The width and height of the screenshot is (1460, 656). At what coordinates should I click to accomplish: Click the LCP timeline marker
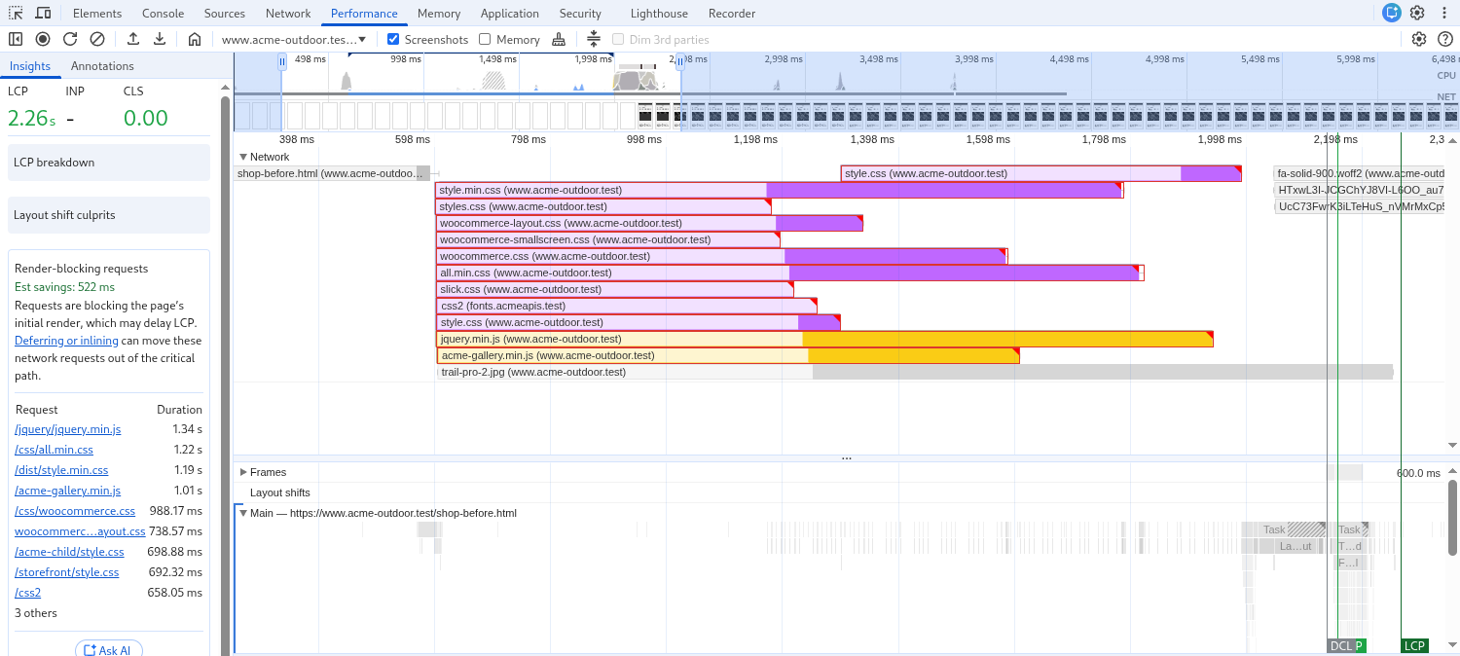click(x=1414, y=646)
